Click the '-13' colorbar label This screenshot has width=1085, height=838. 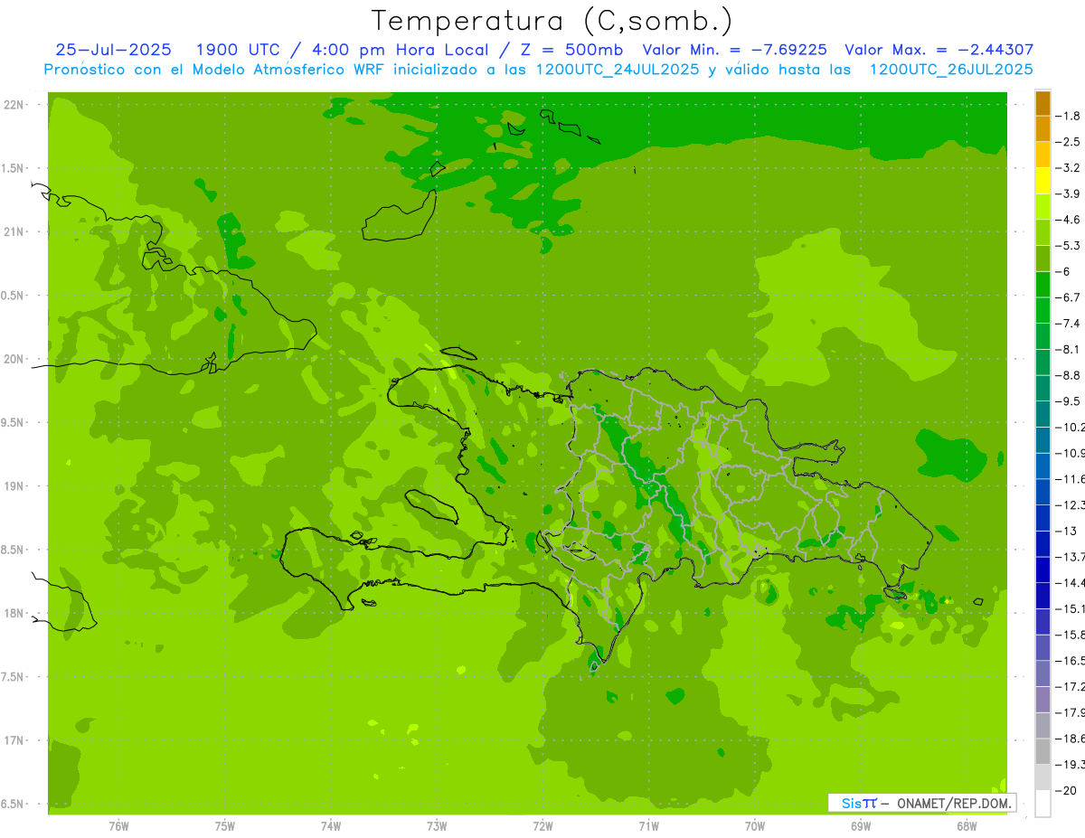(x=1068, y=531)
